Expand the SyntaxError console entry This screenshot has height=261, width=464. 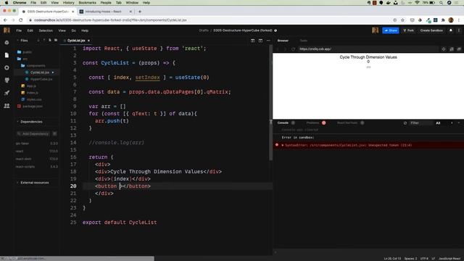tap(283, 145)
